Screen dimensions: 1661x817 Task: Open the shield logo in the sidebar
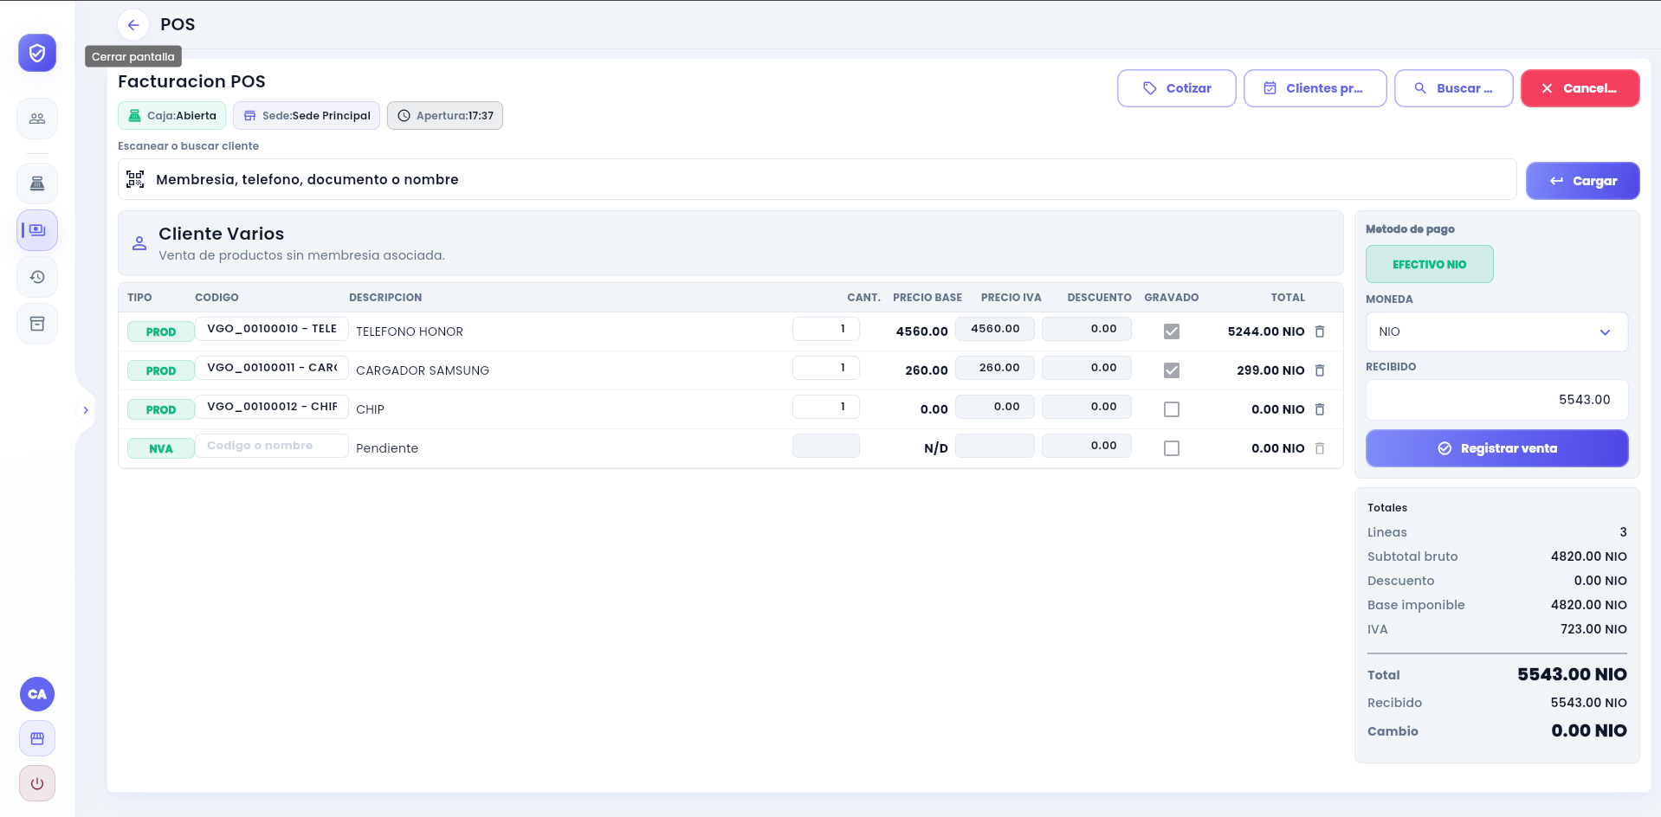click(37, 54)
